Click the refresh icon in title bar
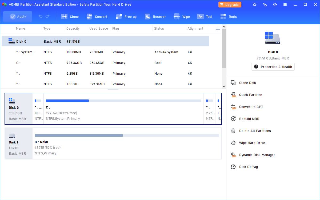The width and height of the screenshot is (320, 200). pos(275,5)
